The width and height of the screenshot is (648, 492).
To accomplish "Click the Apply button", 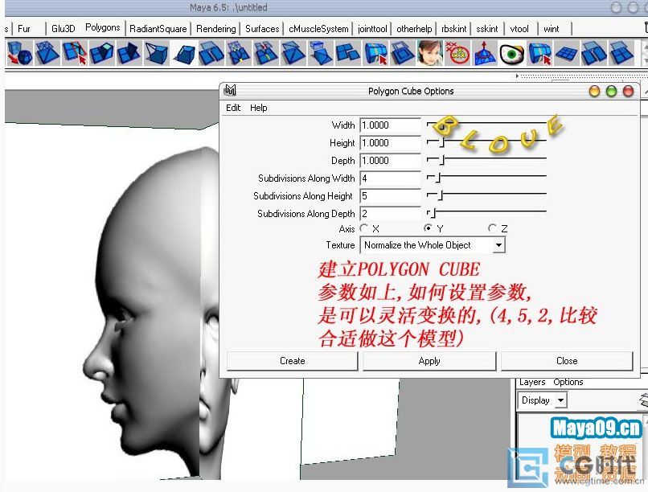I will coord(429,361).
